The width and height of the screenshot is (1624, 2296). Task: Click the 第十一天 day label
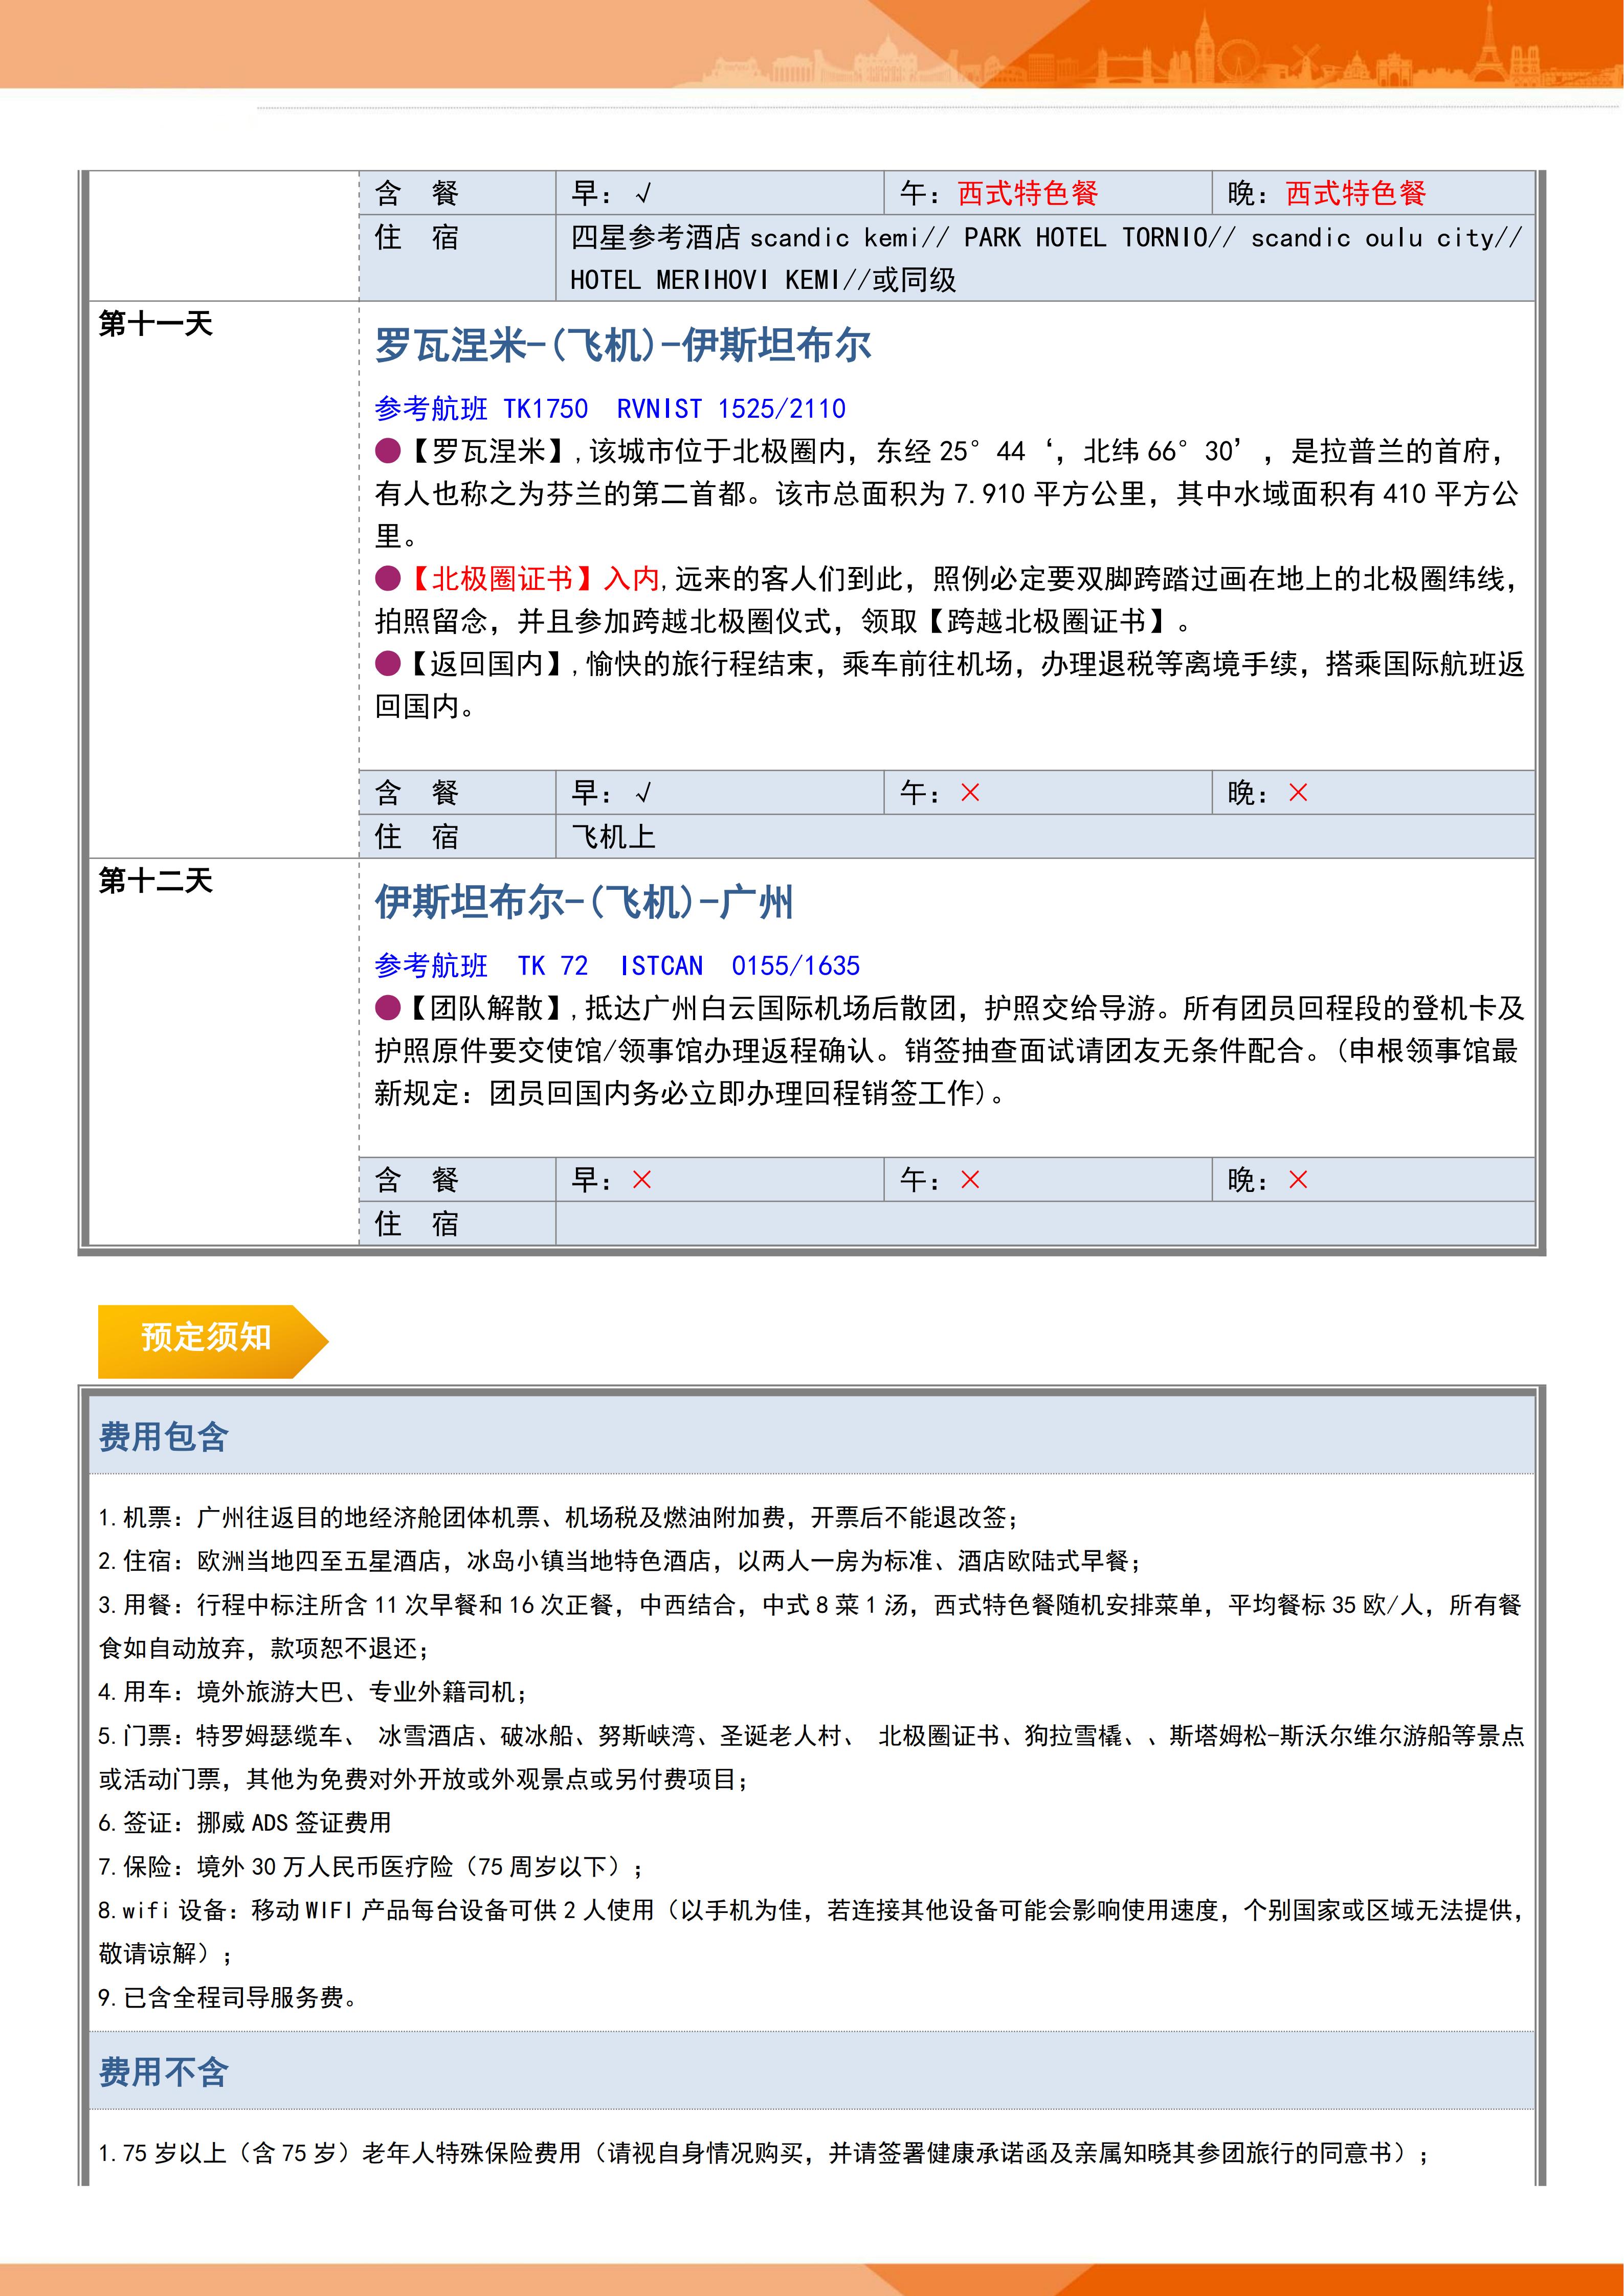coord(155,324)
